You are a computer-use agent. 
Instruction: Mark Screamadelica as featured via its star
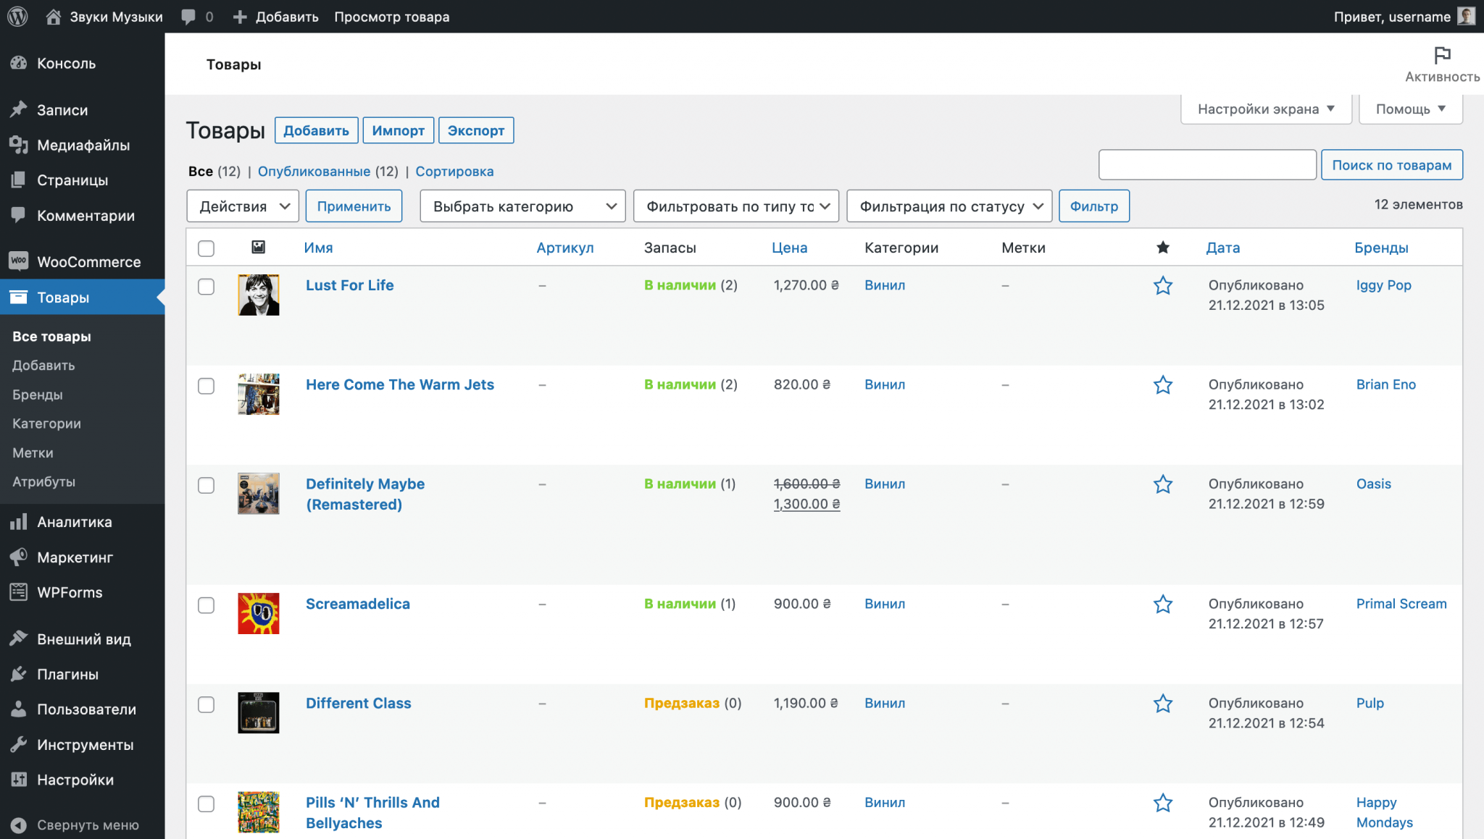pyautogui.click(x=1162, y=603)
